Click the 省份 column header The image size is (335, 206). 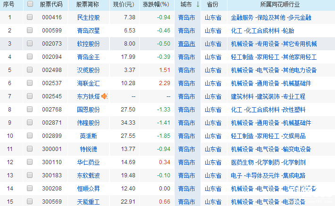pos(213,4)
